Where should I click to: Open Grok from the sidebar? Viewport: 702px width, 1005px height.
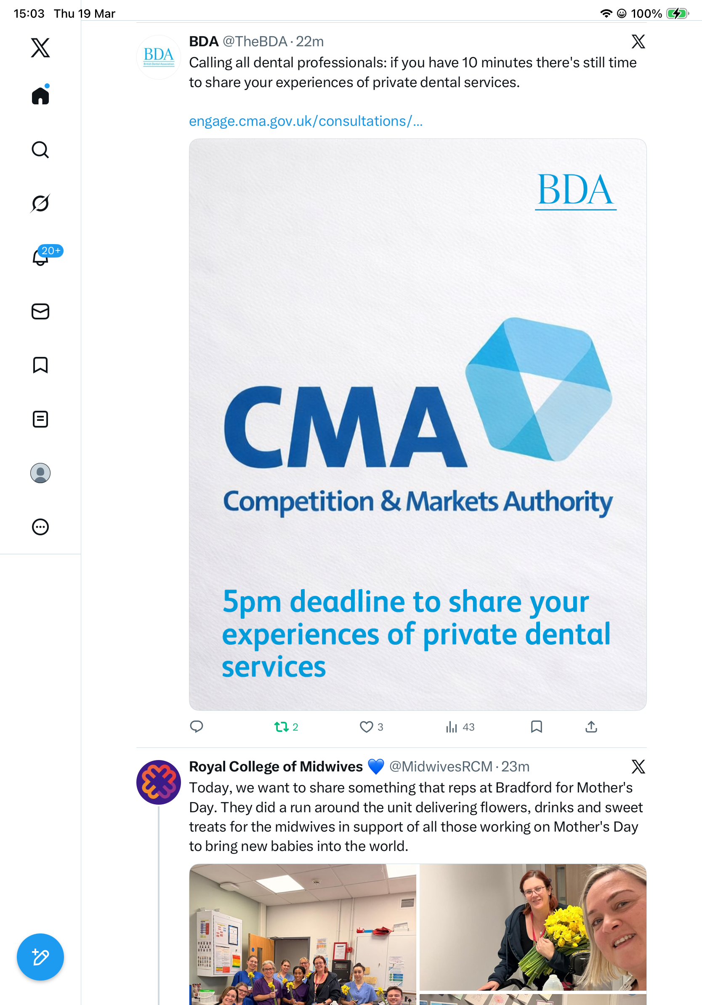[40, 203]
